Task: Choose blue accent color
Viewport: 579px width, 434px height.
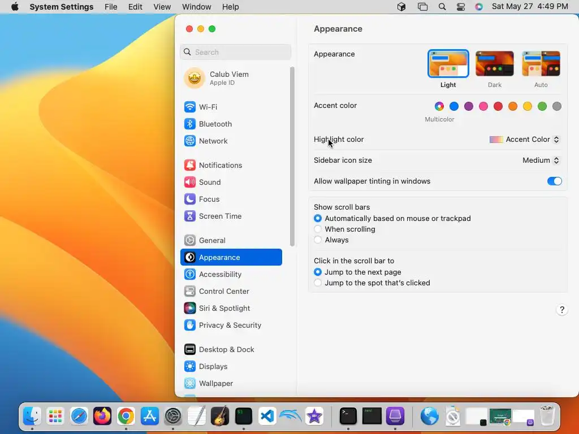Action: click(x=454, y=106)
